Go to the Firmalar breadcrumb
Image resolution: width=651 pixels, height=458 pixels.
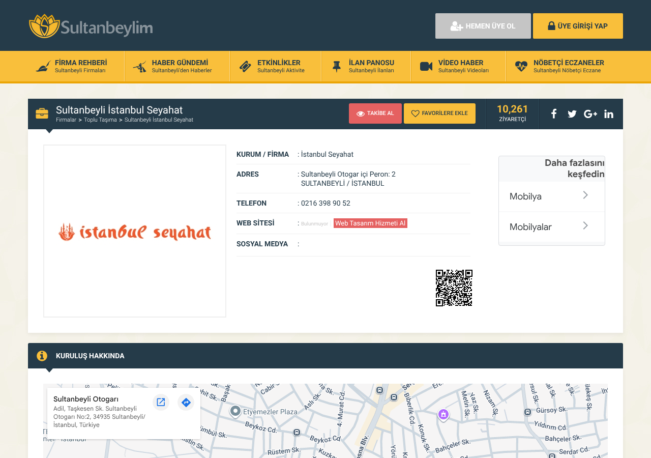pos(66,120)
